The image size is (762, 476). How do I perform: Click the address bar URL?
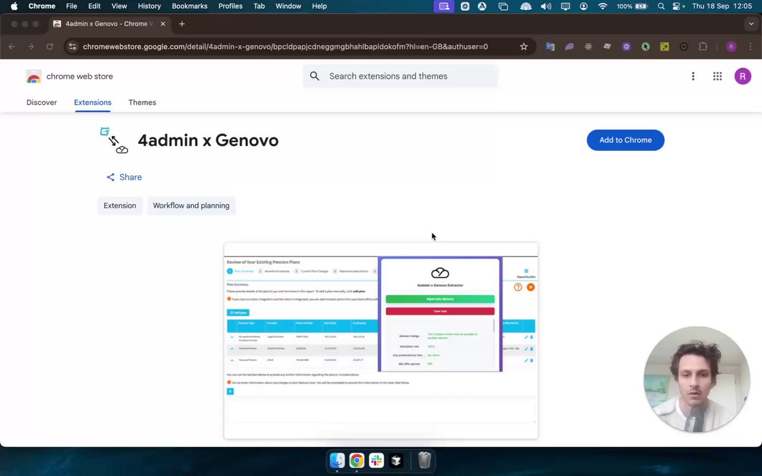(285, 46)
